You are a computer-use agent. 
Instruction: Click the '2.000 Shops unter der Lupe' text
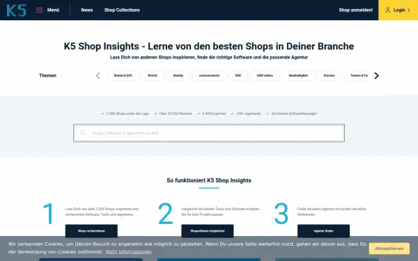[x=127, y=113]
